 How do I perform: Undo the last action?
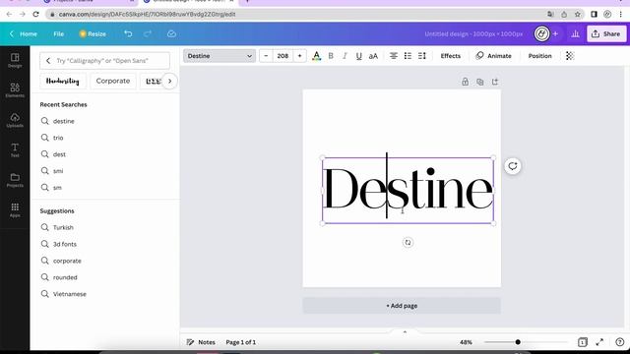coord(128,34)
